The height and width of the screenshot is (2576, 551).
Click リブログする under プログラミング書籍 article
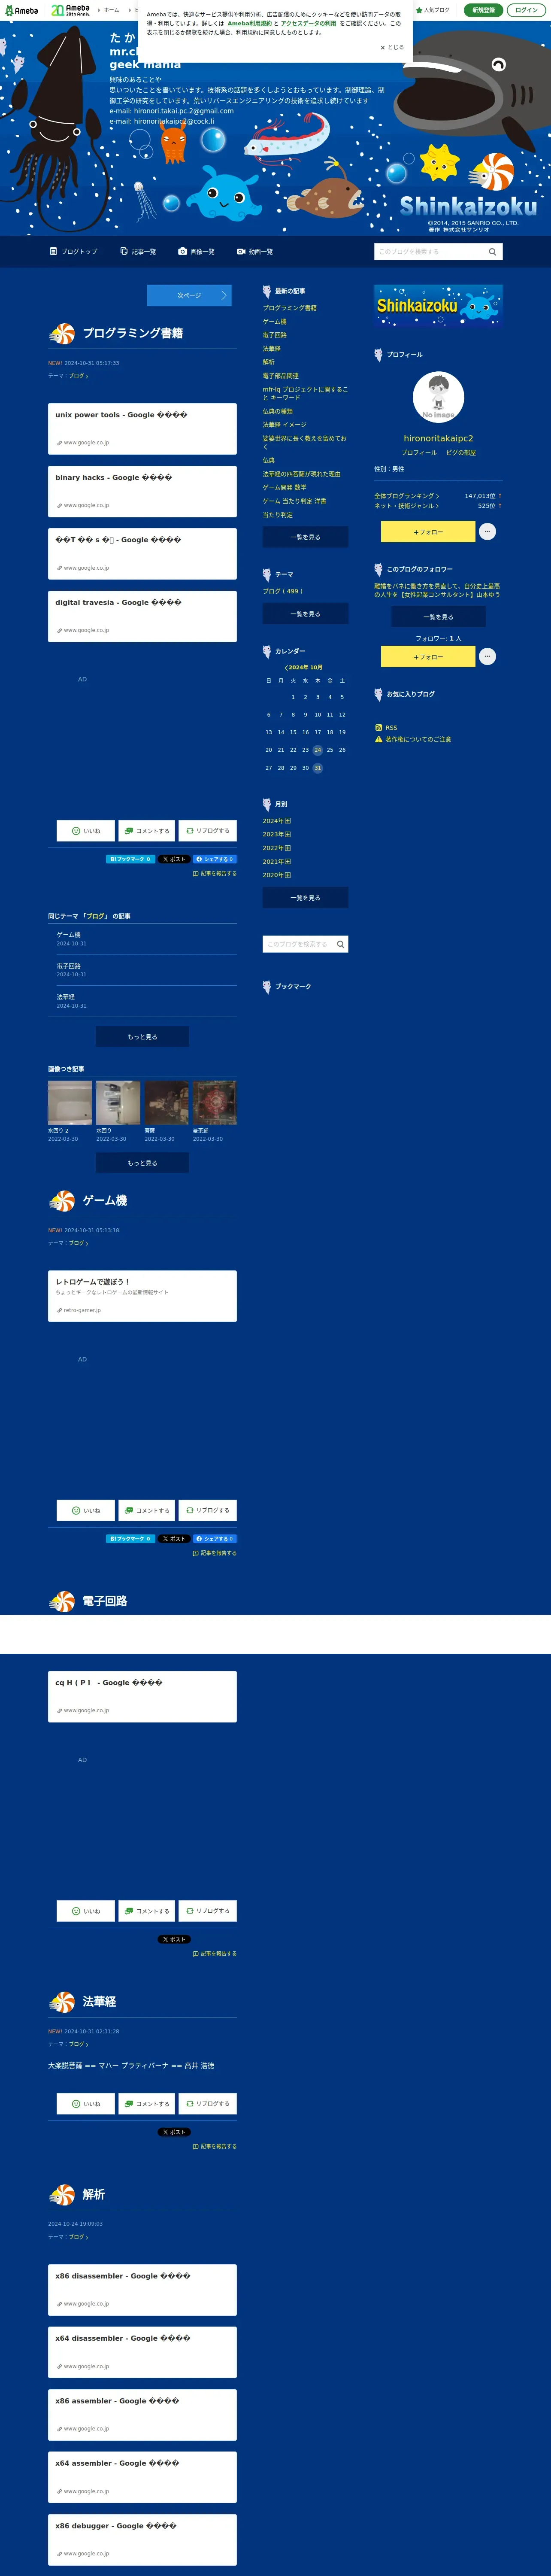click(x=208, y=831)
